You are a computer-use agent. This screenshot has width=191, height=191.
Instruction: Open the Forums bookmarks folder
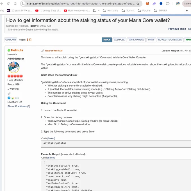point(144,11)
